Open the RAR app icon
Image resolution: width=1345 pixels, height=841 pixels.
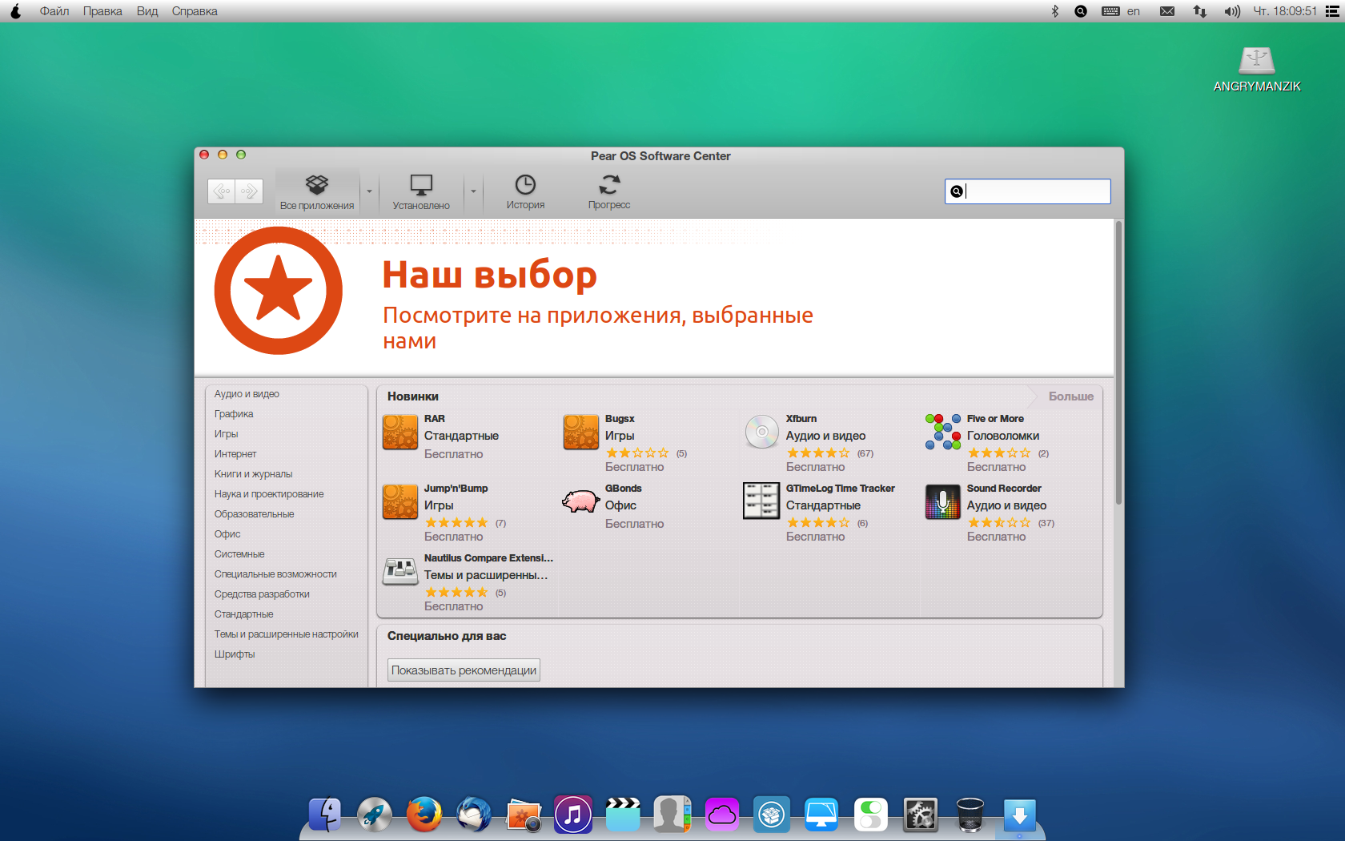coord(400,432)
